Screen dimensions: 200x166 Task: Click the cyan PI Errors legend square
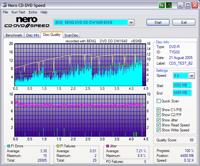(x=8, y=146)
